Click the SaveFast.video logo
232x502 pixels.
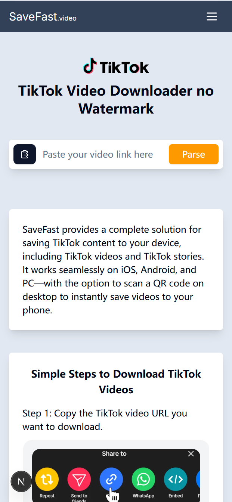pos(43,16)
